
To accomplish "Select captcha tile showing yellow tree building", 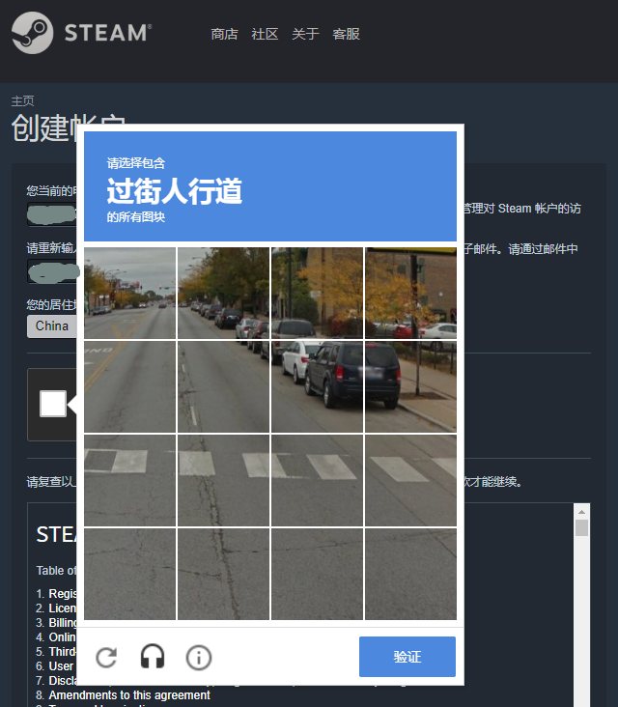I will [317, 293].
